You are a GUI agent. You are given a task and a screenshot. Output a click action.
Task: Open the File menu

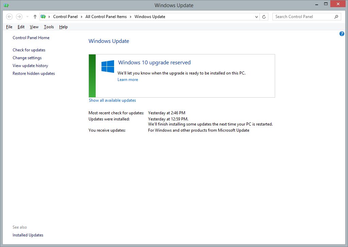click(9, 27)
